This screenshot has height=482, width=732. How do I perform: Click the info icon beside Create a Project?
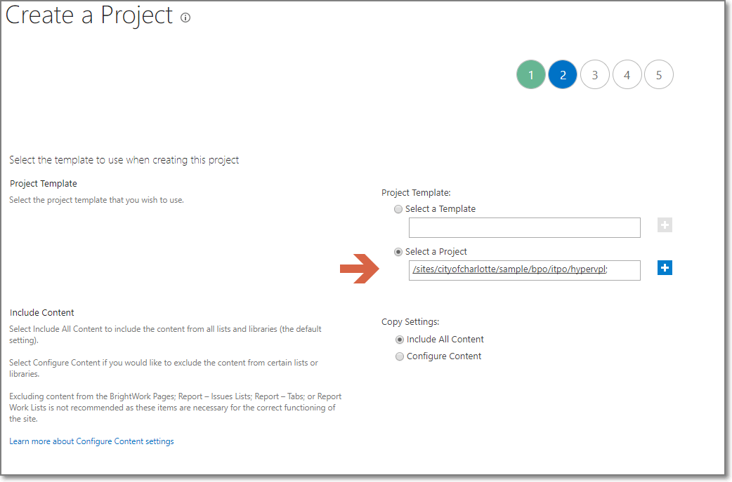[x=185, y=18]
